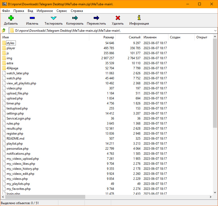Select the settings.php file

(15, 113)
